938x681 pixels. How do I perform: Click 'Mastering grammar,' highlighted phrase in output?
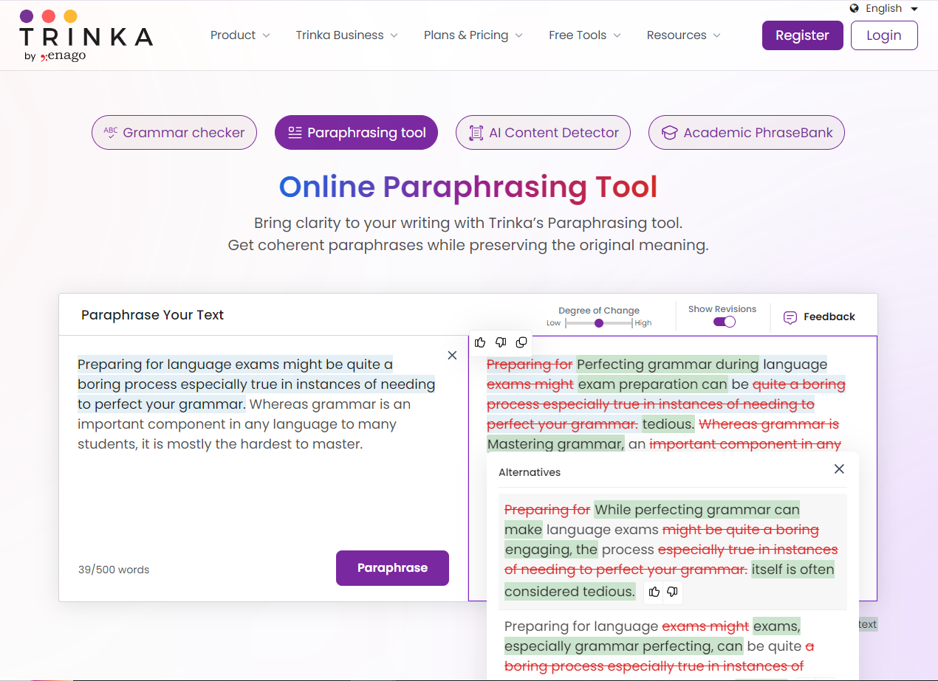pos(555,444)
